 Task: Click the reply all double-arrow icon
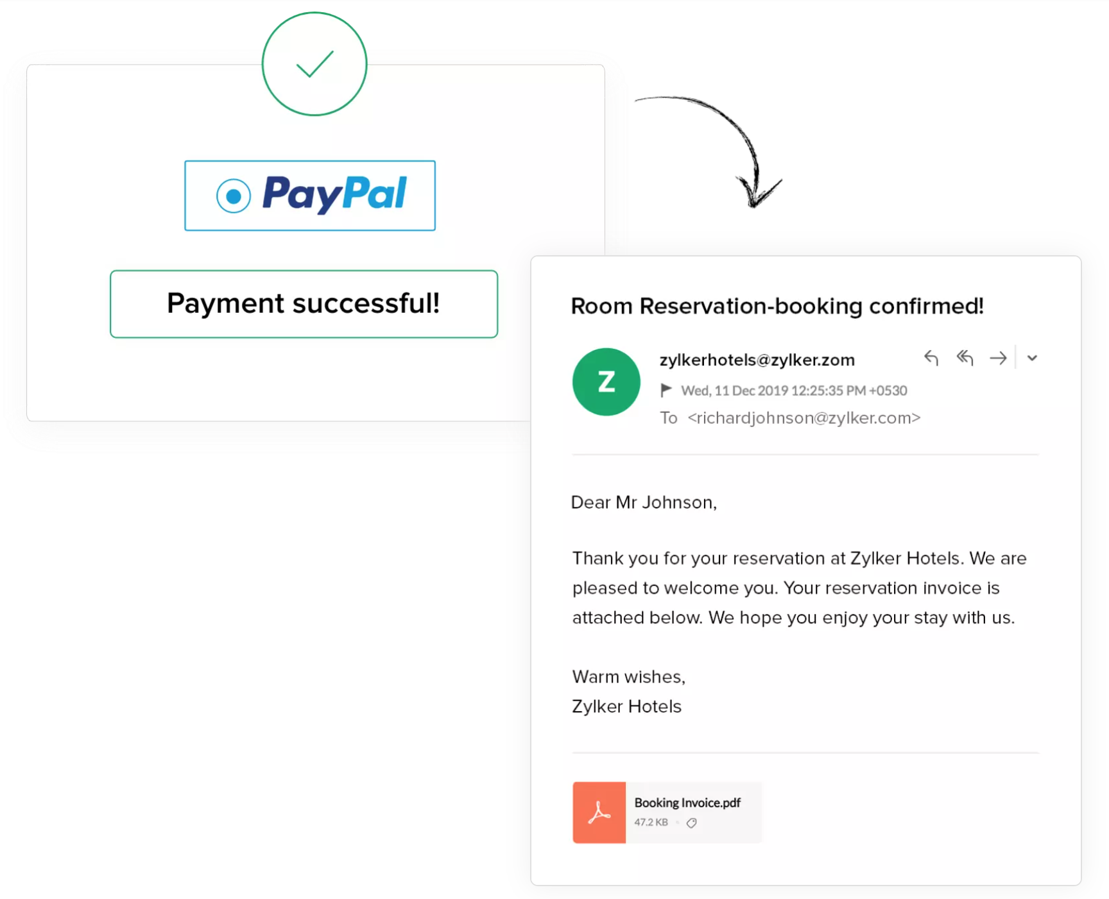point(965,358)
